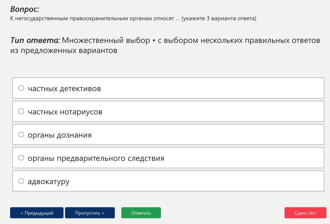
Task: Submit answer with 'Ответить' button
Action: [141, 213]
